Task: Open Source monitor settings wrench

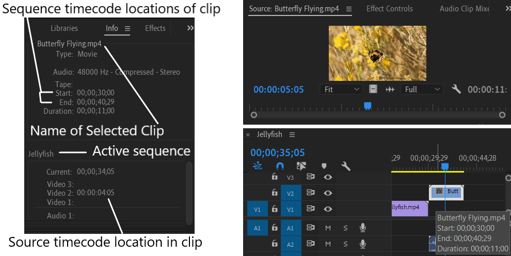Action: click(x=456, y=89)
